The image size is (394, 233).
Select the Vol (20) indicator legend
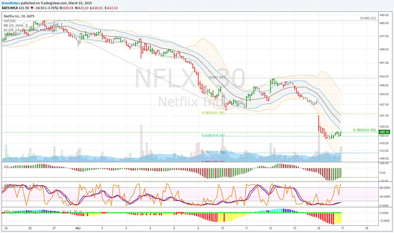click(x=10, y=21)
